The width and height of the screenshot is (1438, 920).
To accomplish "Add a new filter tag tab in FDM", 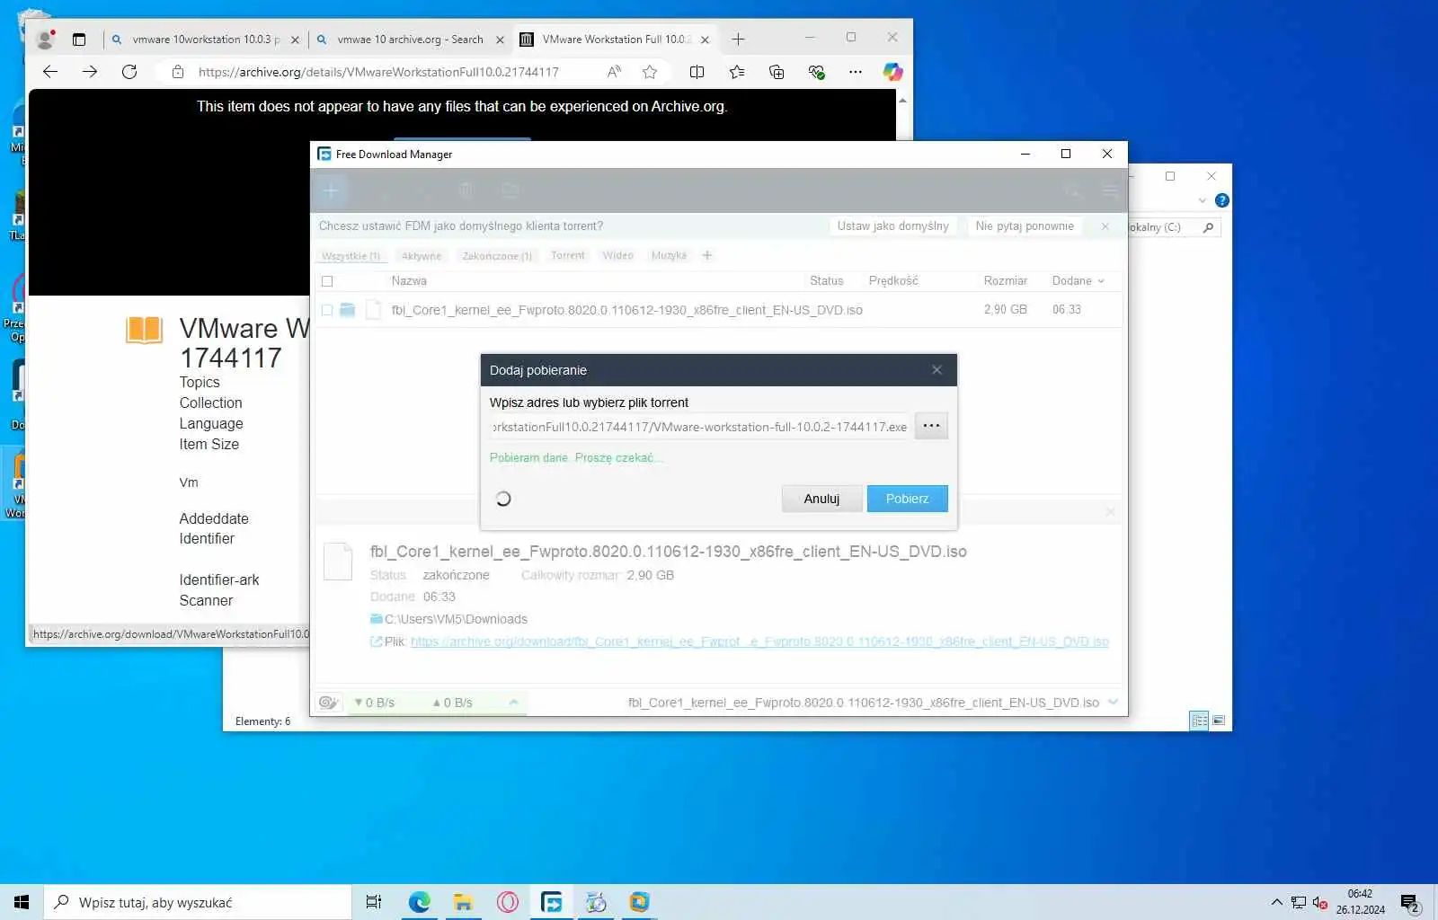I will tap(707, 256).
